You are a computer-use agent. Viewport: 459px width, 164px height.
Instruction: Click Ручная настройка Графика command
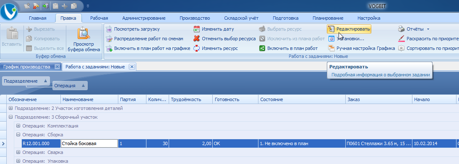pos(362,48)
